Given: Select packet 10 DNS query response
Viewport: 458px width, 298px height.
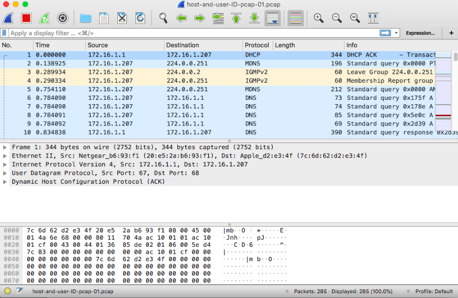Looking at the screenshot, I should [217, 132].
